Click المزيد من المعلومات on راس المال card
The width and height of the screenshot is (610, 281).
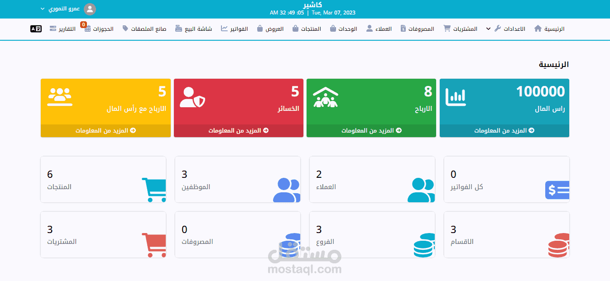(504, 130)
